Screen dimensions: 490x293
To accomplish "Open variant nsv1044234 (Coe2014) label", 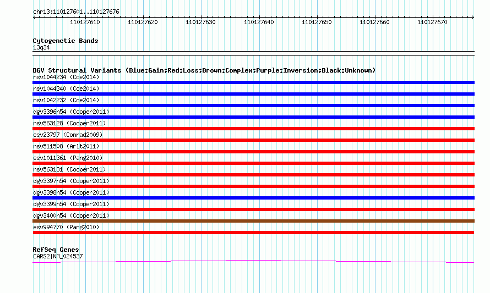I will tap(66, 77).
